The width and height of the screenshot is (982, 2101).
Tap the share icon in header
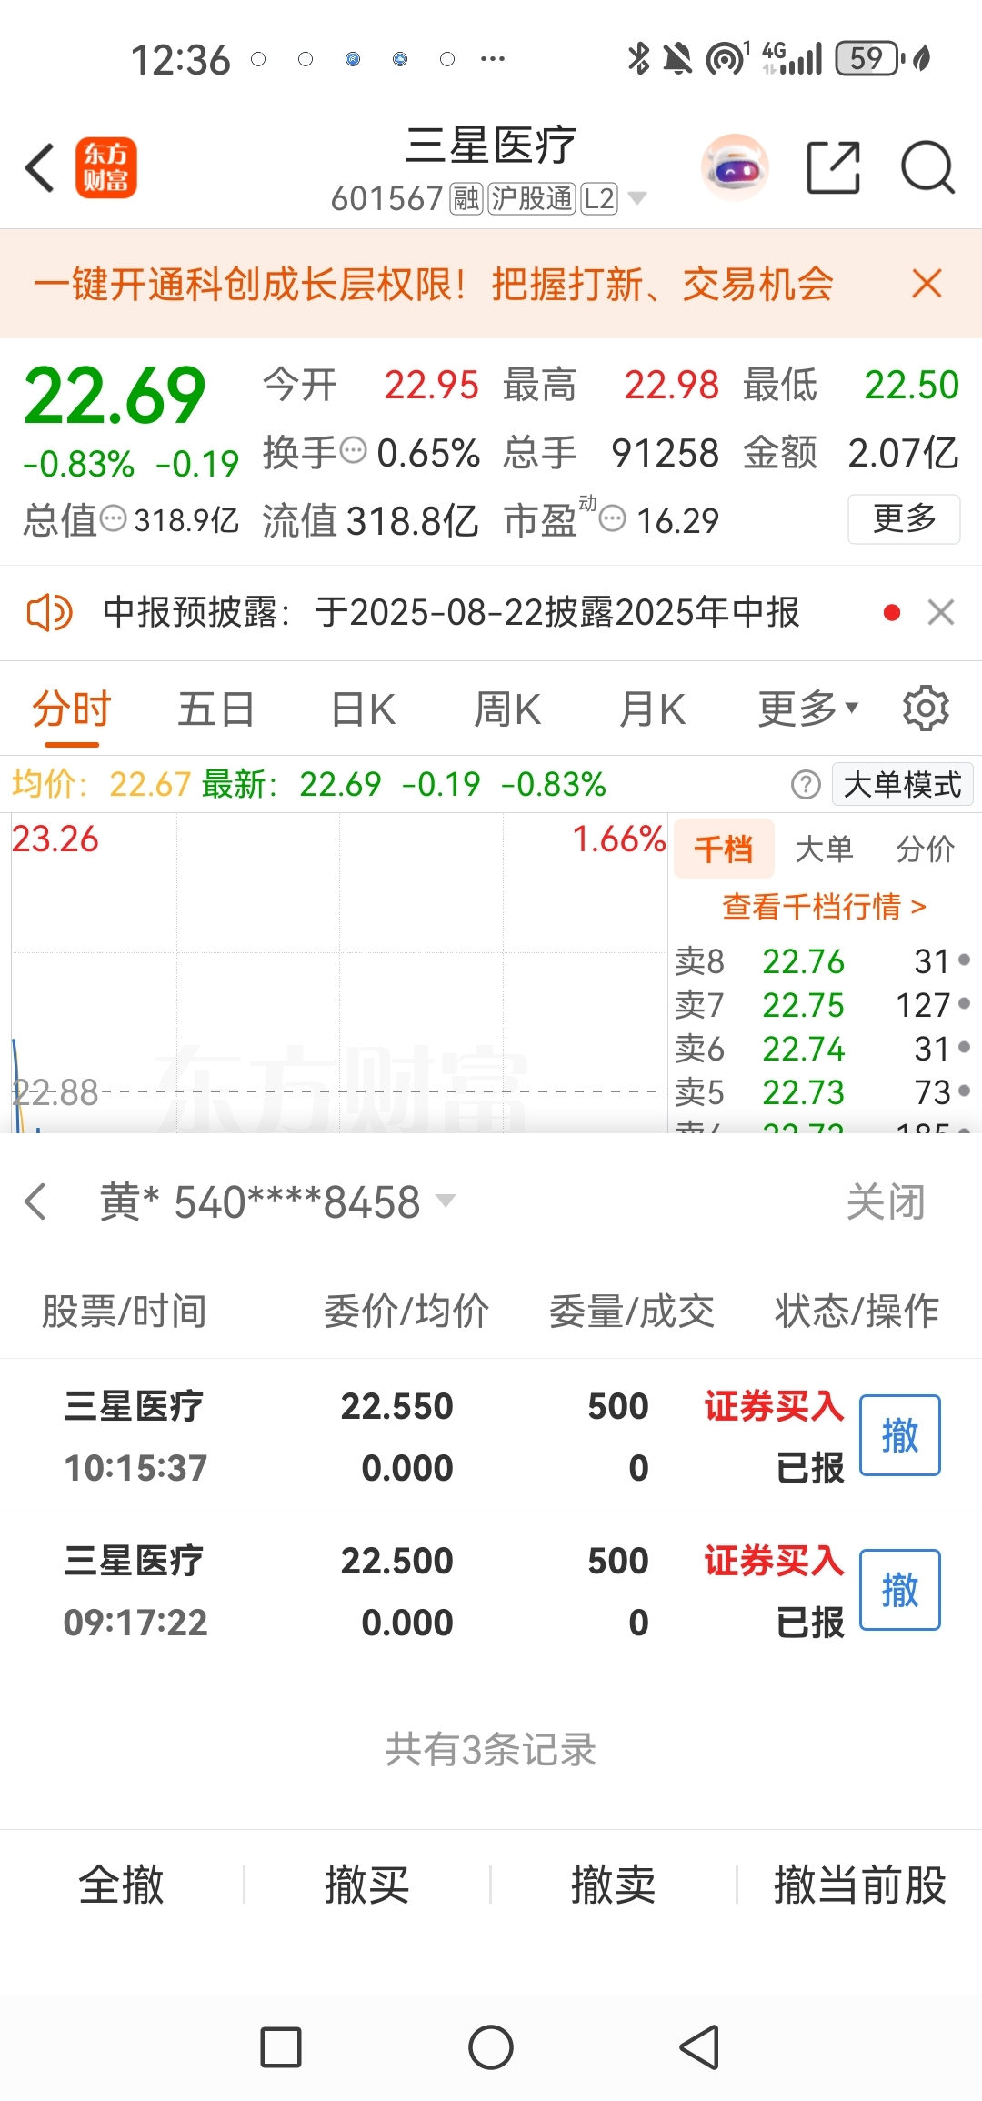833,167
